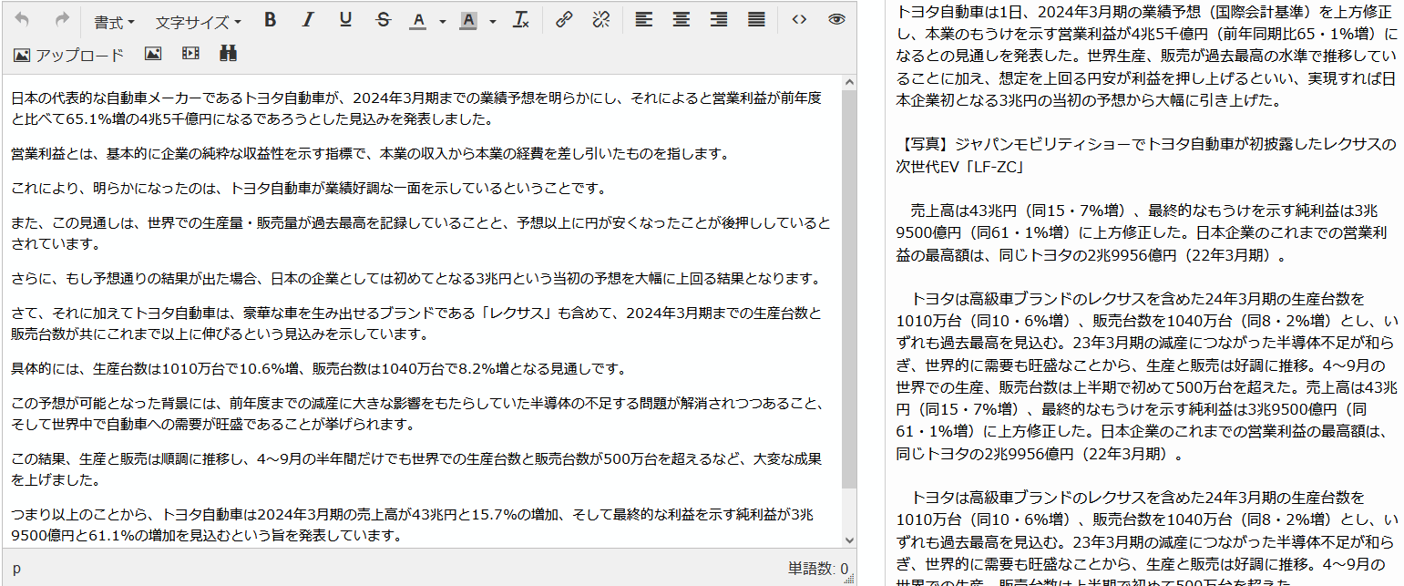
Task: Click the paragraph starting with さて、それに加えて
Action: pyautogui.click(x=416, y=324)
